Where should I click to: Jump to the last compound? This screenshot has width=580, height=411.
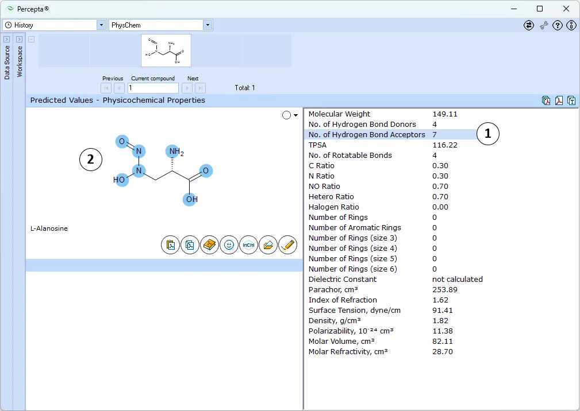coord(200,88)
